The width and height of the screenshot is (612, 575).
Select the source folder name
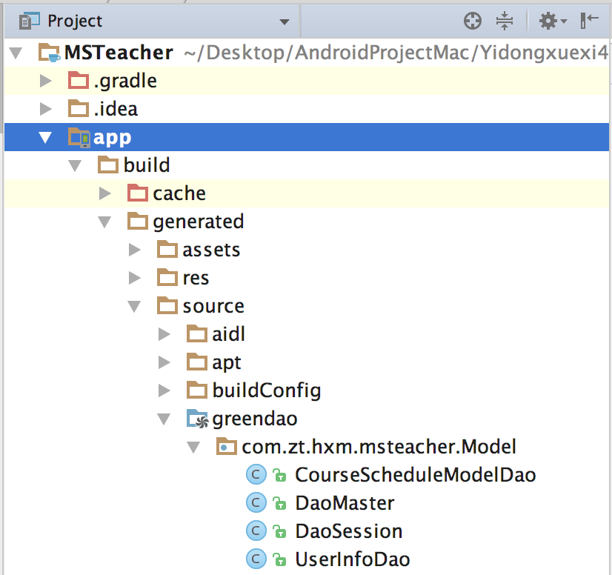[213, 306]
